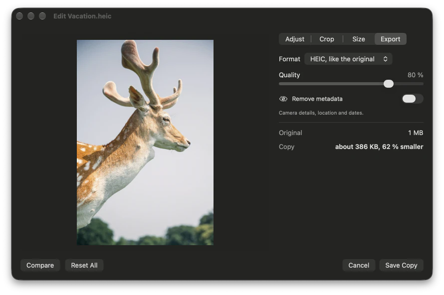The width and height of the screenshot is (444, 295).
Task: Click the Quality slider knob
Action: pos(389,84)
